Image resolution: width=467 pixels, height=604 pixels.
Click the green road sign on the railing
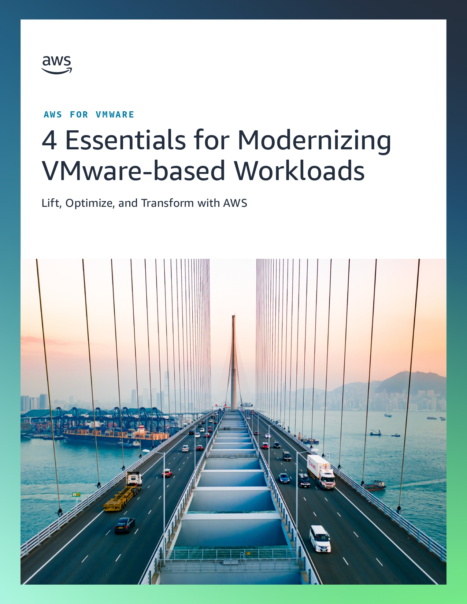click(76, 495)
